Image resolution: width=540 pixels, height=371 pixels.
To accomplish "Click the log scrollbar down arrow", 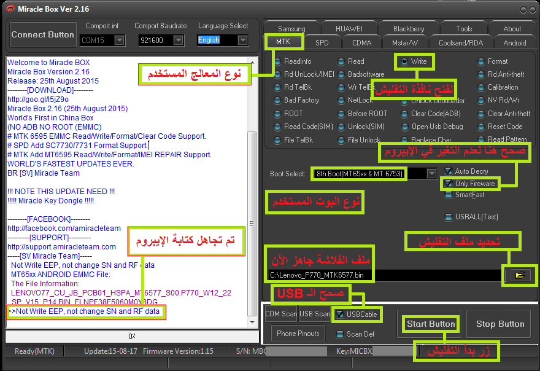I will pos(252,322).
